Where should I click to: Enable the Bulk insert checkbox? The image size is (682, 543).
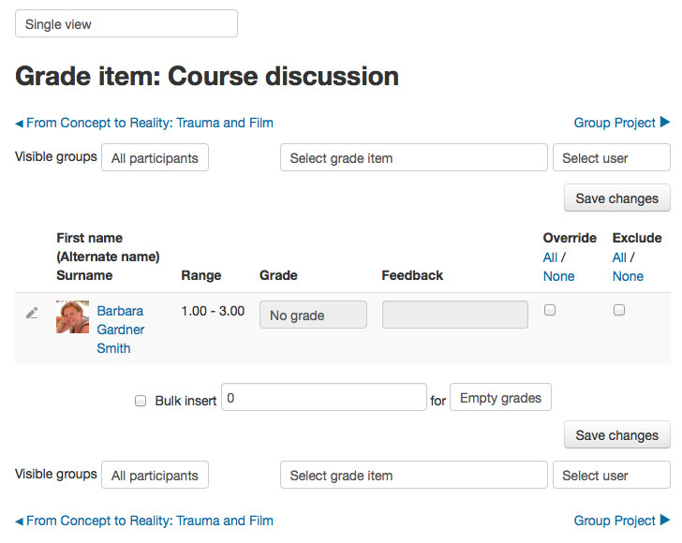point(141,401)
